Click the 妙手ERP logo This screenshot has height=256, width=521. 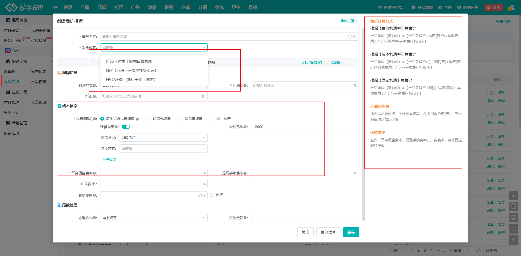(24, 7)
